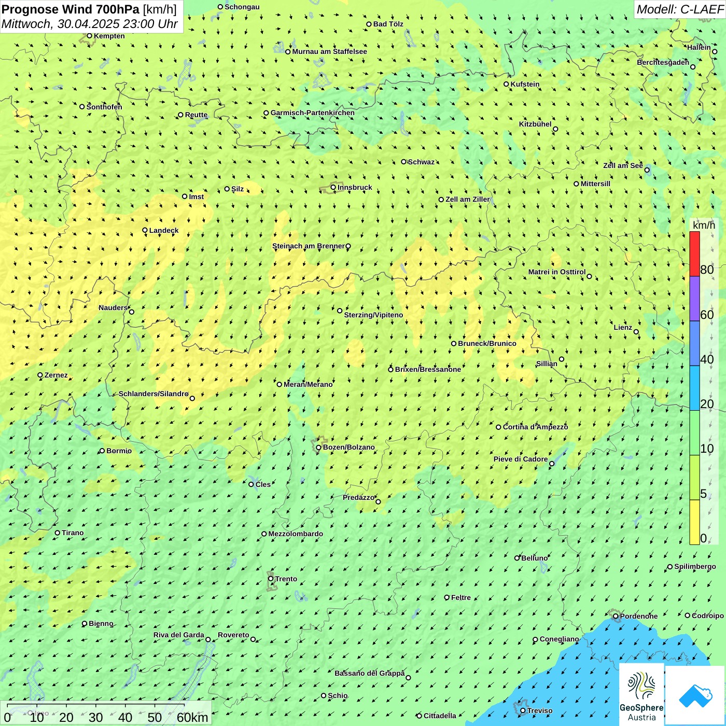Click the Schwaz location dot

click(x=404, y=162)
